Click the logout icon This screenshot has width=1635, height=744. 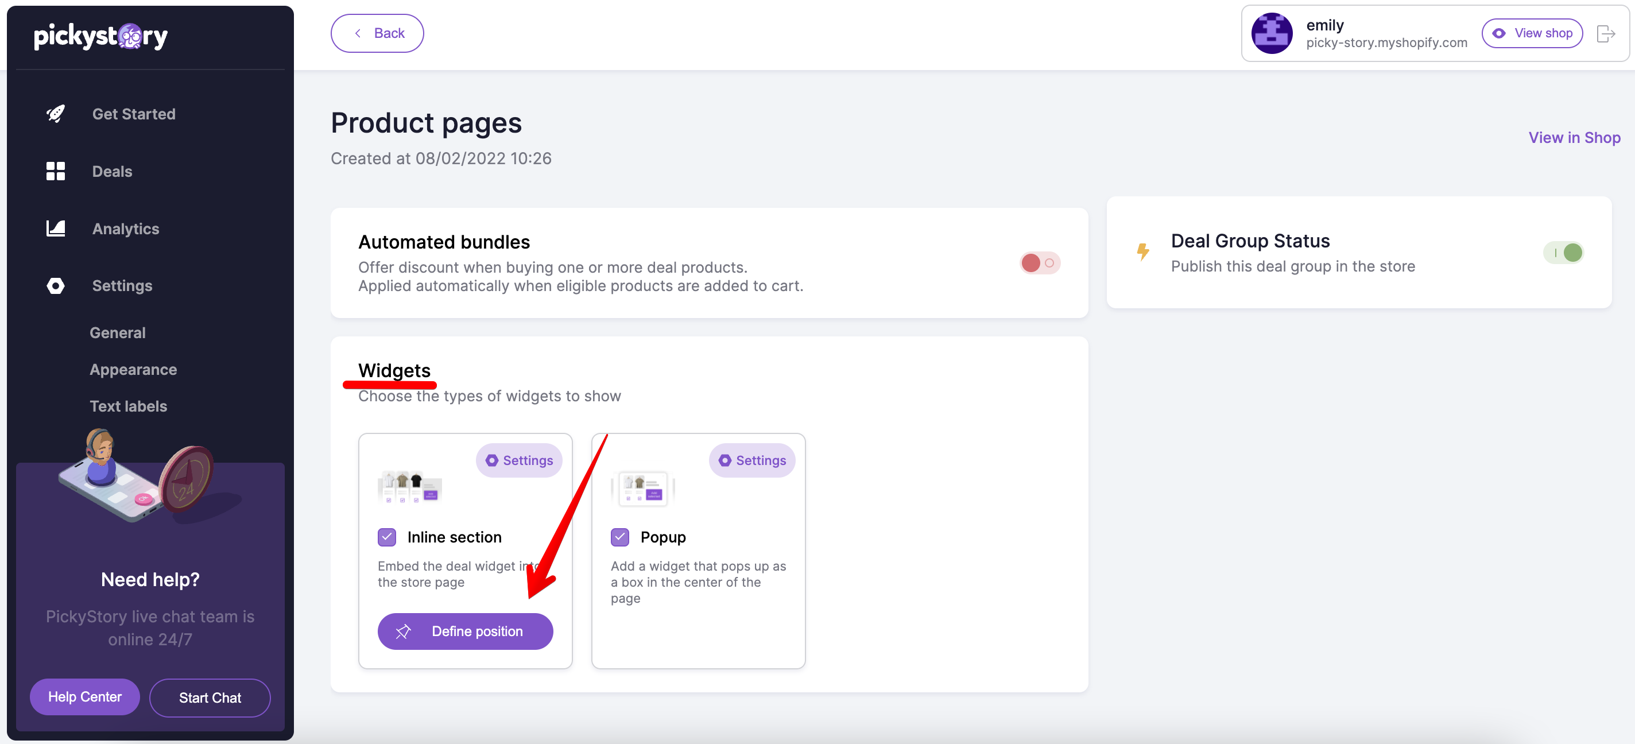(x=1606, y=33)
